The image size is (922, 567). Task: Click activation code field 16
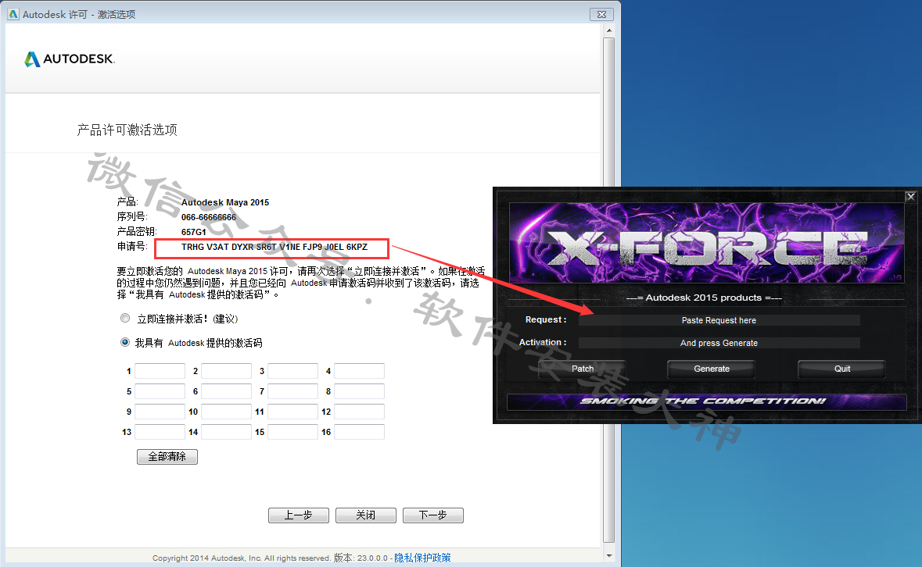coord(359,432)
